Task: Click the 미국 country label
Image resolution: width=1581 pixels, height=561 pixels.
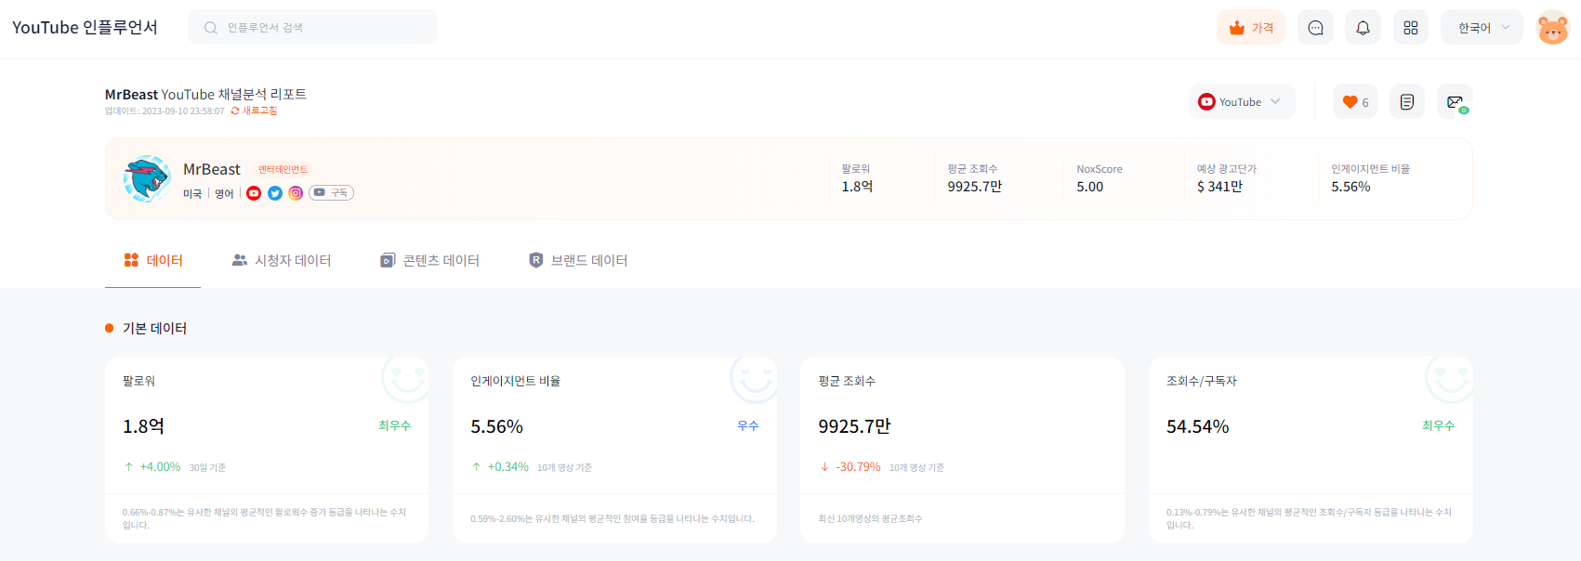Action: 192,193
